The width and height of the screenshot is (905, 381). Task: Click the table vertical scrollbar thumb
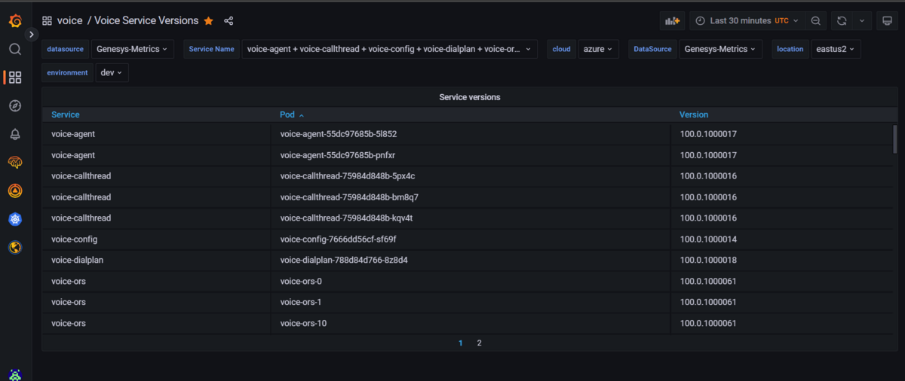click(895, 139)
